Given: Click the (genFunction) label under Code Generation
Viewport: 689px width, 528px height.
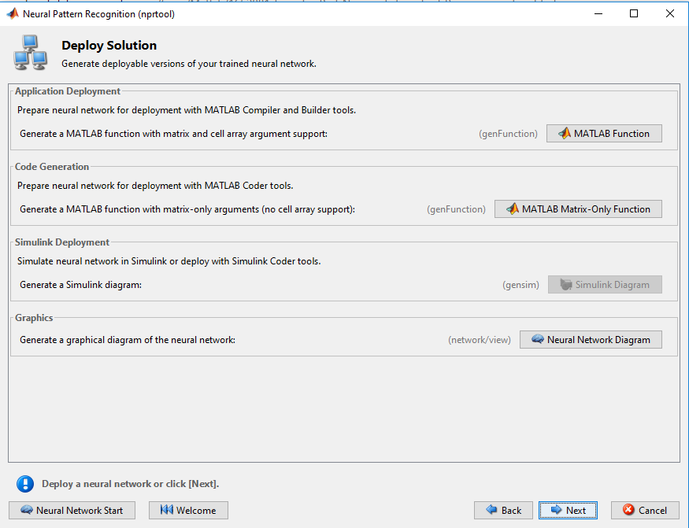Looking at the screenshot, I should (x=456, y=209).
